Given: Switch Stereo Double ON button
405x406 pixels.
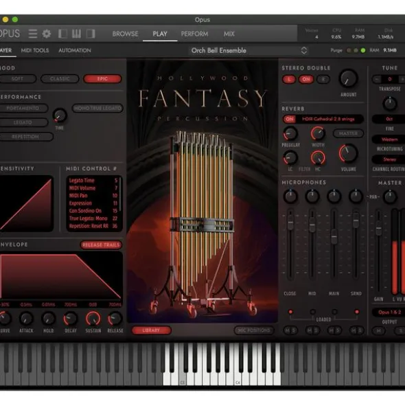Looking at the screenshot, I should [306, 79].
